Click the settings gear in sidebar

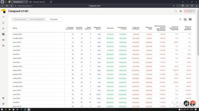pos(3,104)
